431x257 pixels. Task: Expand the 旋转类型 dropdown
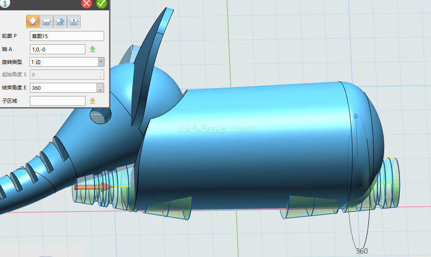(101, 62)
